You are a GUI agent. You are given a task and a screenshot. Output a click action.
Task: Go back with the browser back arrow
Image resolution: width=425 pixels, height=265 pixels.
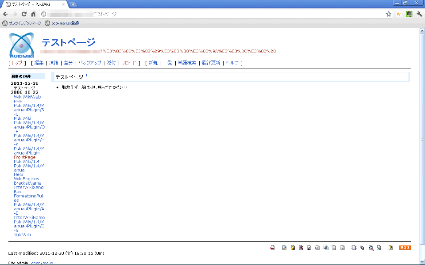[6, 14]
